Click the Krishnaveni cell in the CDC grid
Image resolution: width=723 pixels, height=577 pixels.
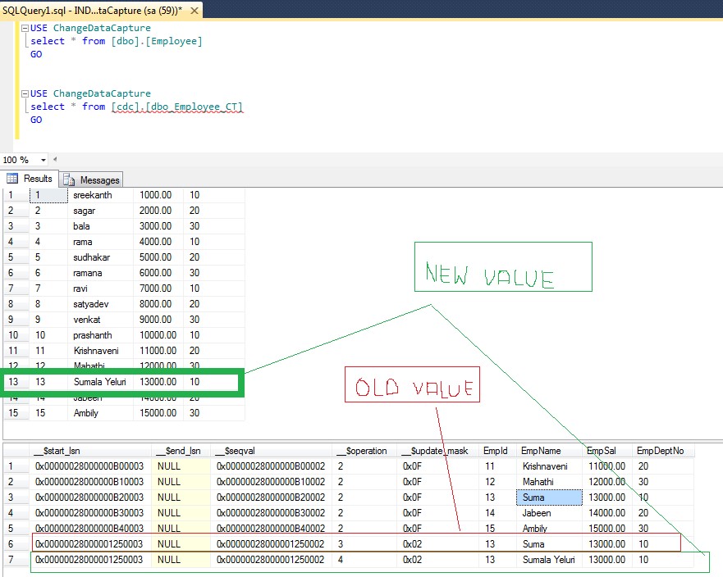pyautogui.click(x=545, y=466)
